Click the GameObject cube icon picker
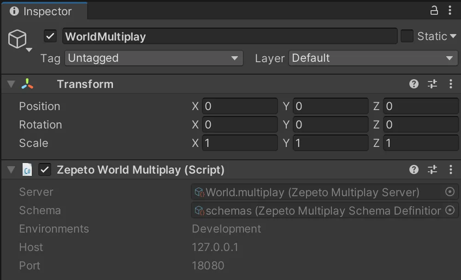 [18, 39]
